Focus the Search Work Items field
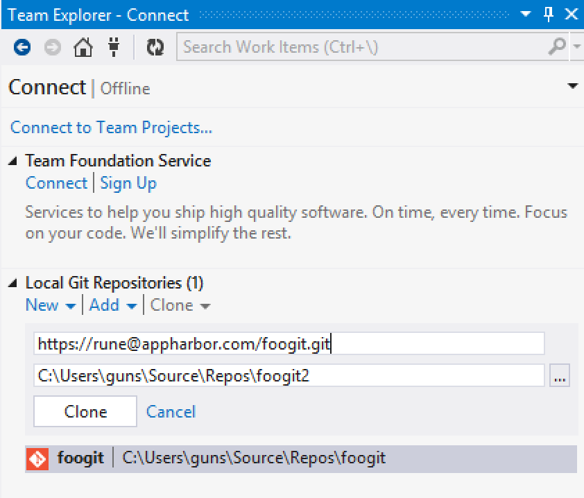Screen dimensions: 584x498 (372, 47)
